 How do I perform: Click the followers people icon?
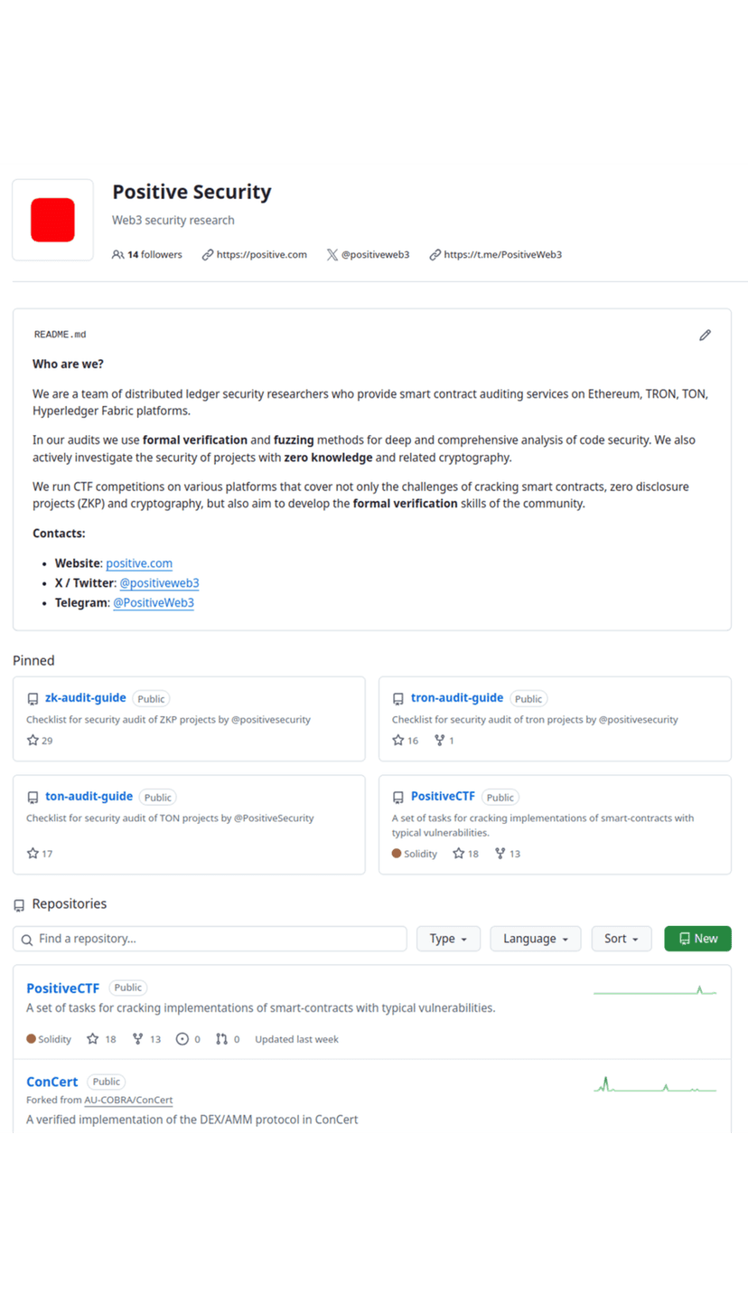(x=117, y=255)
